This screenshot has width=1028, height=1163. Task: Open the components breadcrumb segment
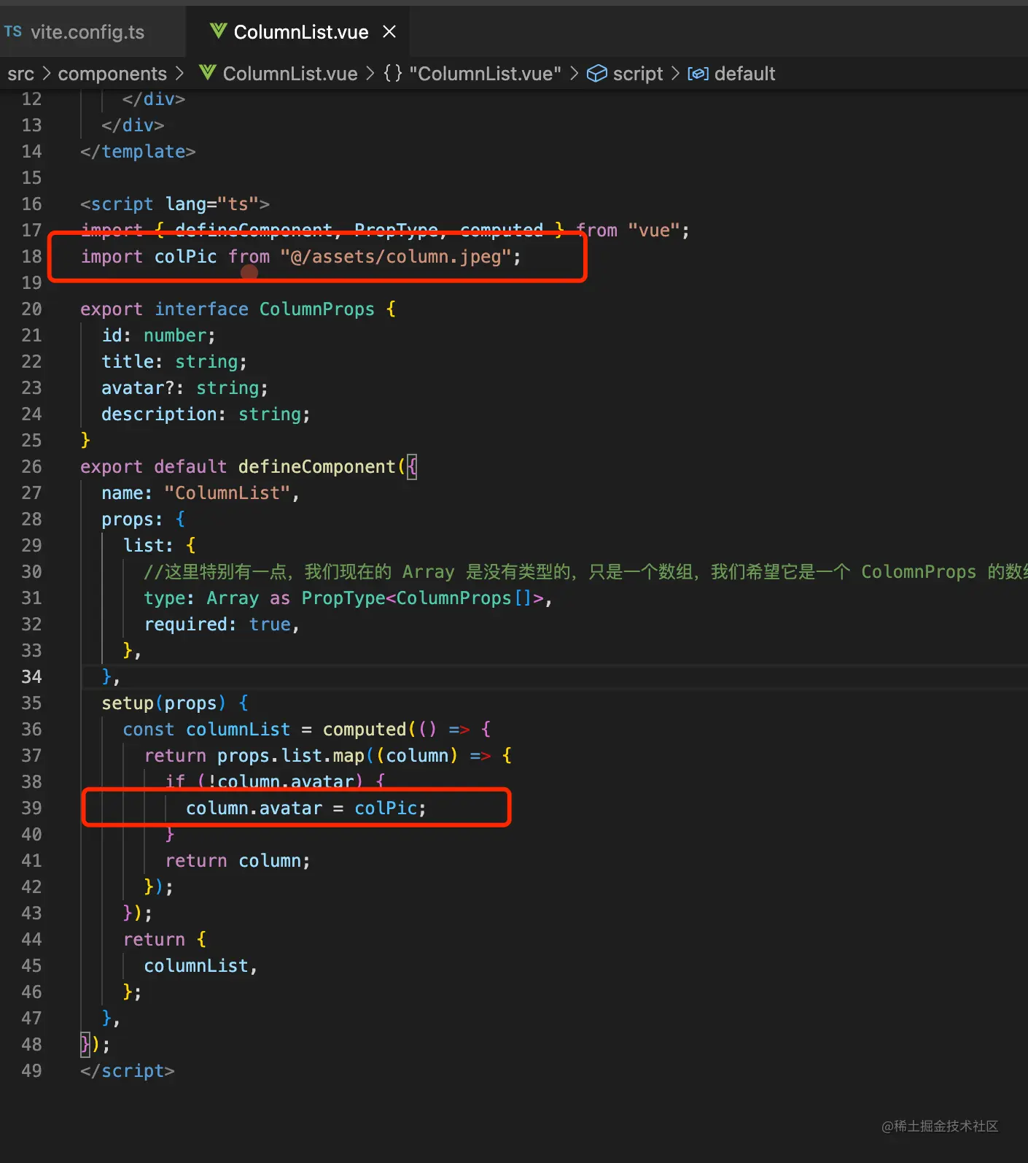pos(112,74)
